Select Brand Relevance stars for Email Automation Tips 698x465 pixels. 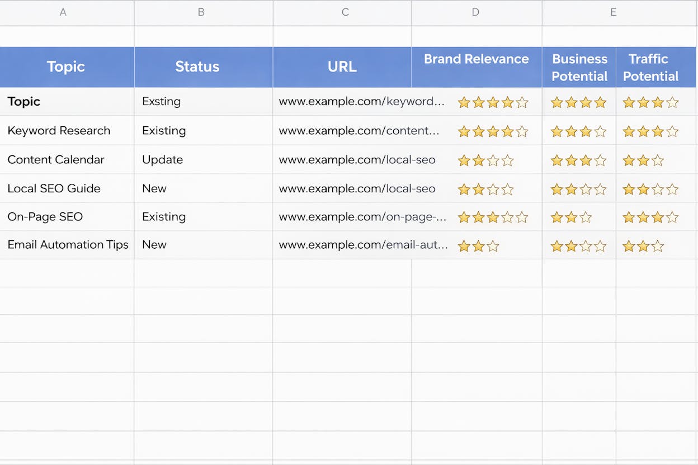click(478, 245)
